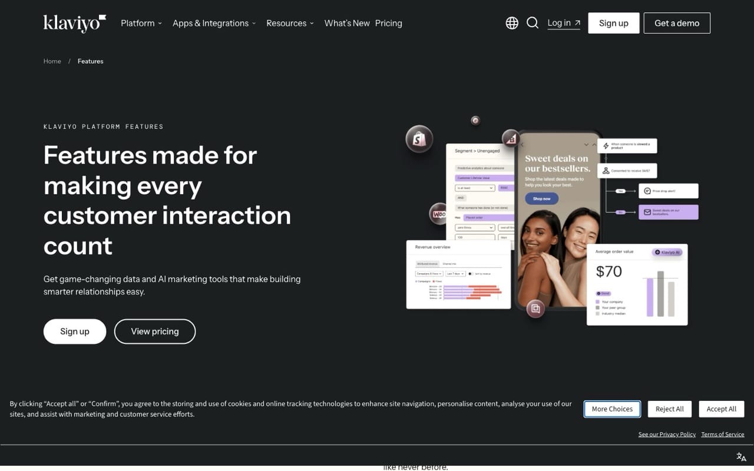Accept All cookies
754x471 pixels.
pos(722,409)
